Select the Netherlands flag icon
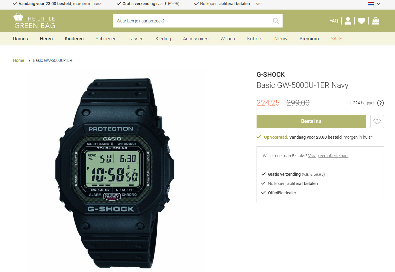The image size is (395, 272). pyautogui.click(x=371, y=4)
